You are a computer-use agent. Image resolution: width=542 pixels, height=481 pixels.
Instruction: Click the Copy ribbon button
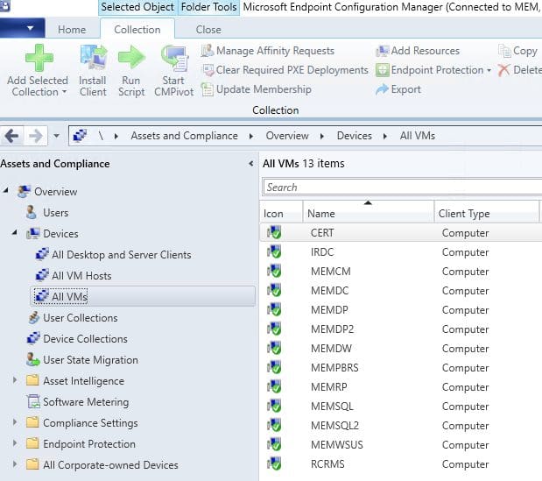point(517,51)
